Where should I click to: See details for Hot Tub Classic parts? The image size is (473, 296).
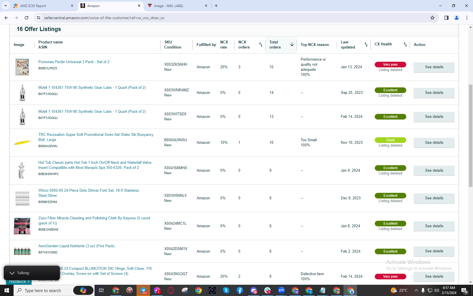[434, 171]
